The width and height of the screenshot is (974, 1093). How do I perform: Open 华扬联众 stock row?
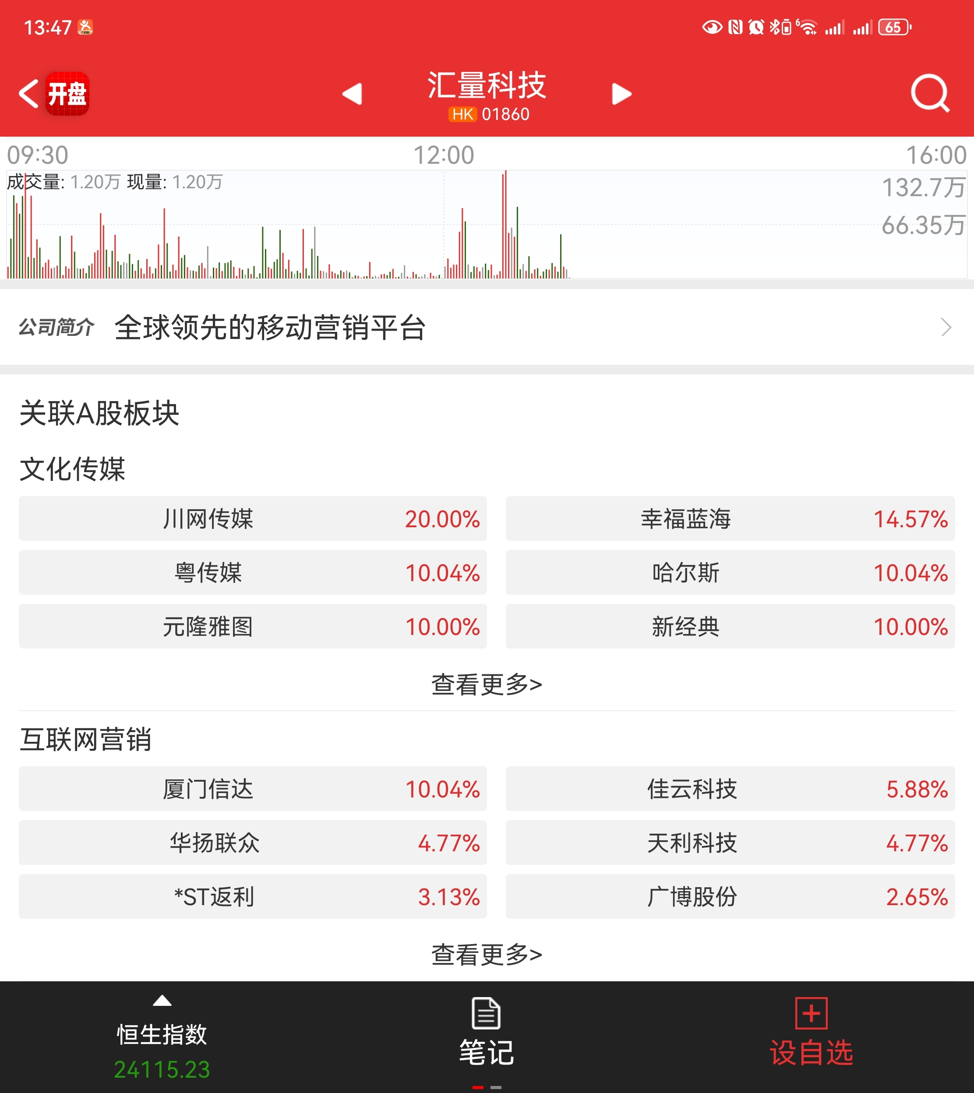coord(253,843)
